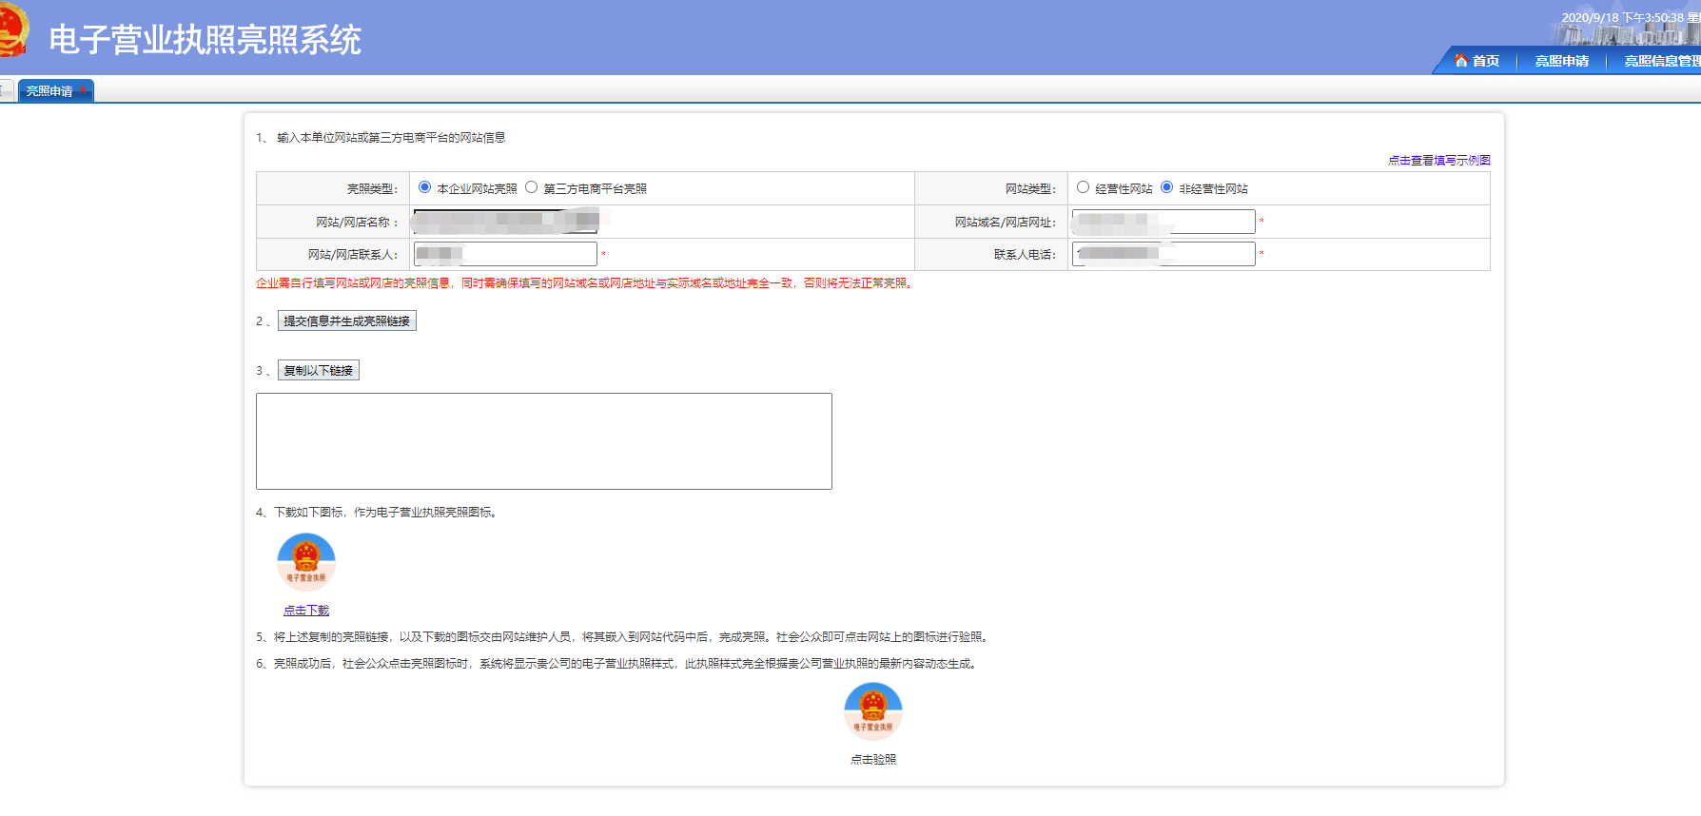Click the home icon beside 首页
Screen dimensions: 1701x816
click(1460, 61)
